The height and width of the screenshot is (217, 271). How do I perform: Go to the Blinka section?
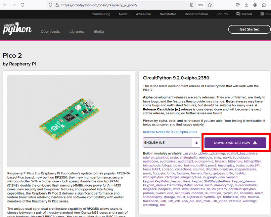(x=99, y=31)
